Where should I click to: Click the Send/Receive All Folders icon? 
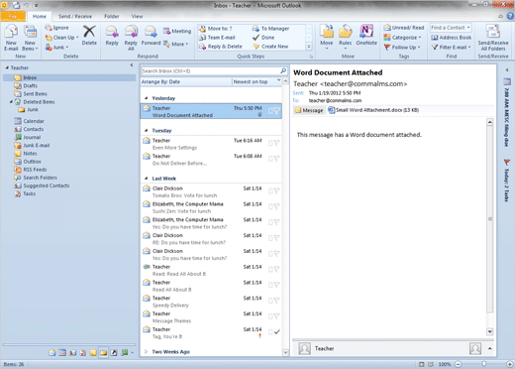(493, 38)
